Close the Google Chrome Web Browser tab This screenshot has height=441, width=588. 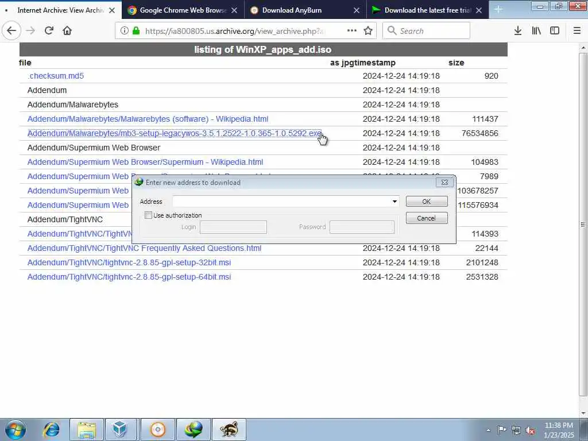coord(234,10)
